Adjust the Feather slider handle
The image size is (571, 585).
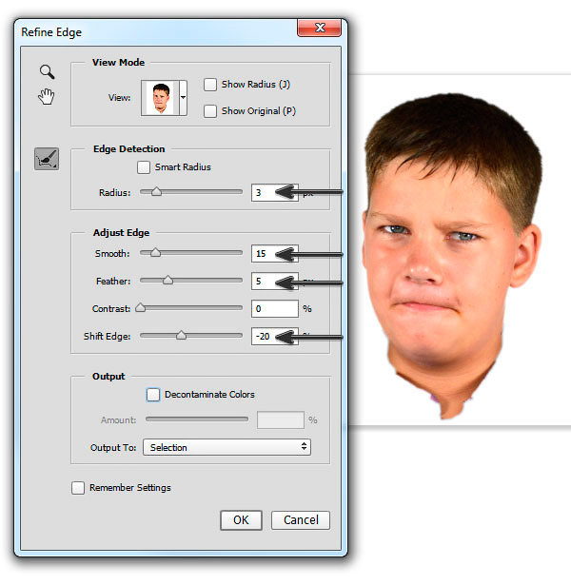pos(167,280)
